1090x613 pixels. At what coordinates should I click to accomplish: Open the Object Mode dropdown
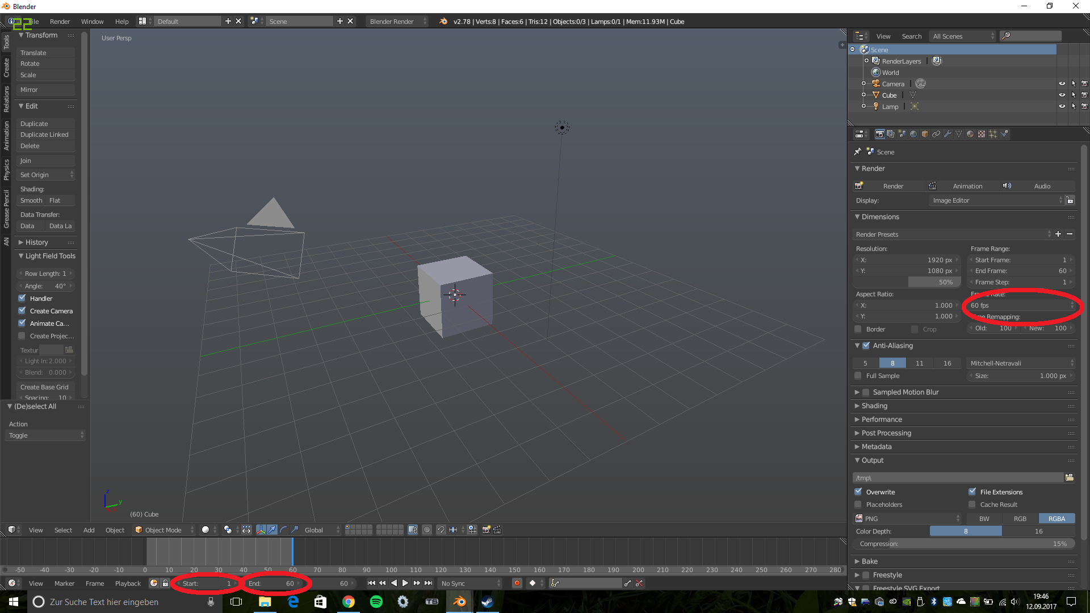tap(163, 530)
